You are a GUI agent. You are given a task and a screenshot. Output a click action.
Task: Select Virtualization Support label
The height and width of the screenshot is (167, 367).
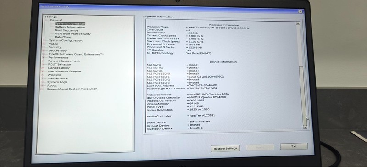[64, 72]
